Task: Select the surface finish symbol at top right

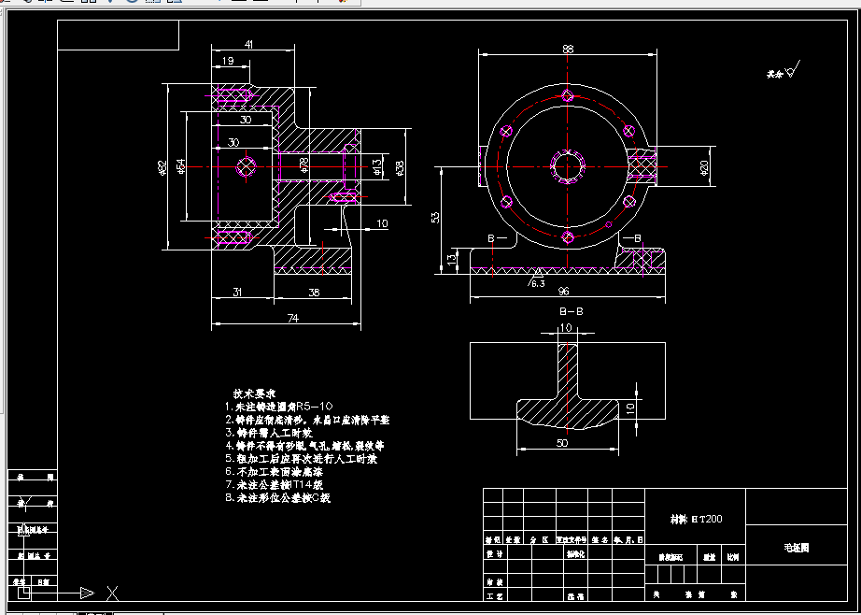Action: [783, 70]
